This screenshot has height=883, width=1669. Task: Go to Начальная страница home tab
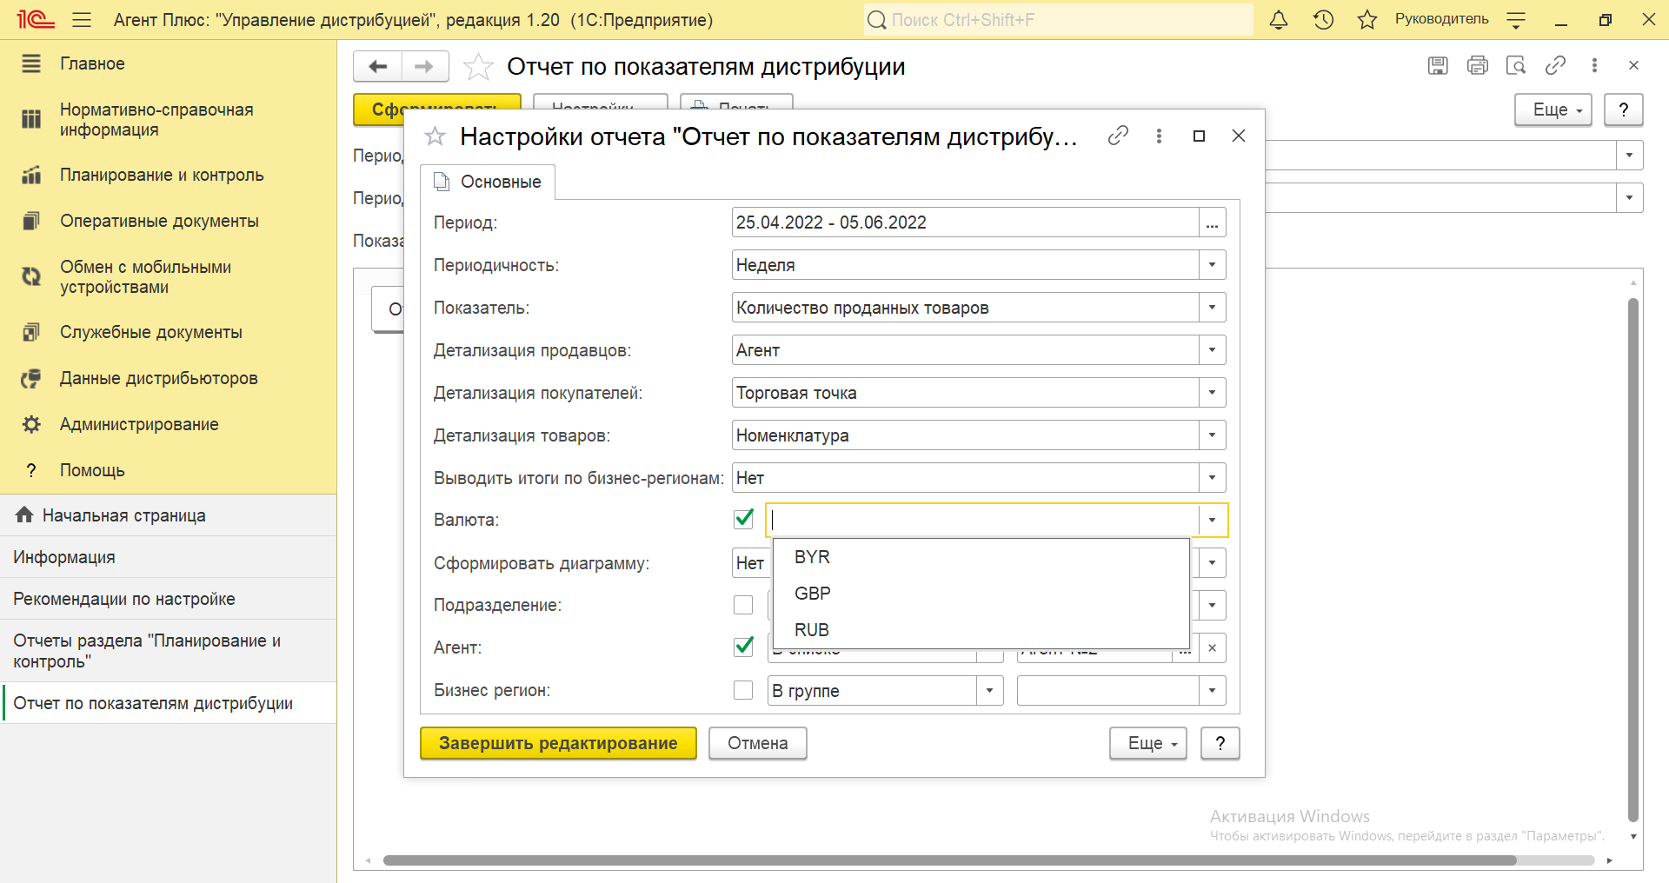point(168,515)
